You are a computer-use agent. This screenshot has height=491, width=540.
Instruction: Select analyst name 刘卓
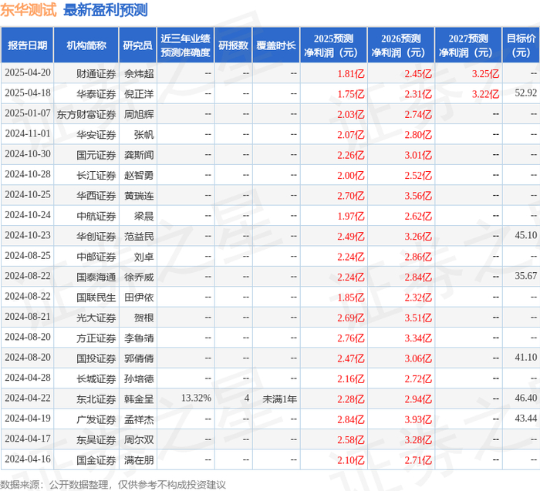(143, 257)
